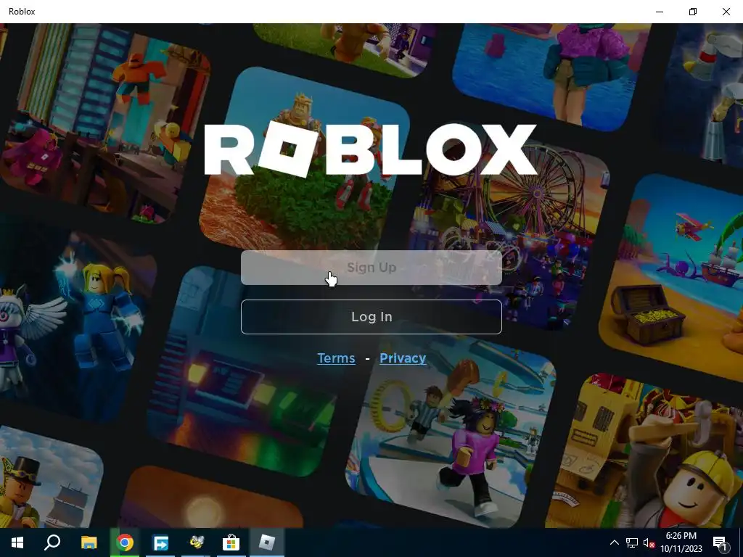Minimize the Roblox window
This screenshot has height=557, width=743.
point(660,12)
